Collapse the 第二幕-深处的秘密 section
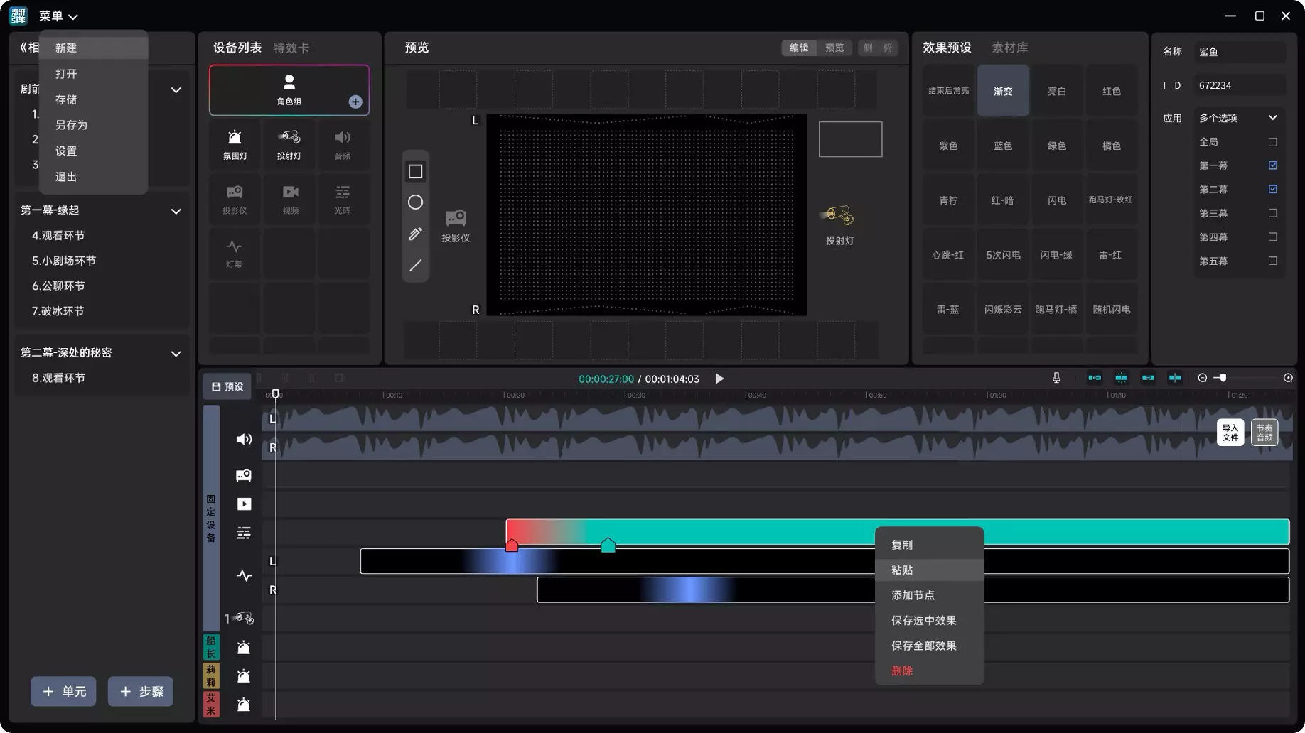This screenshot has width=1305, height=733. (x=176, y=353)
